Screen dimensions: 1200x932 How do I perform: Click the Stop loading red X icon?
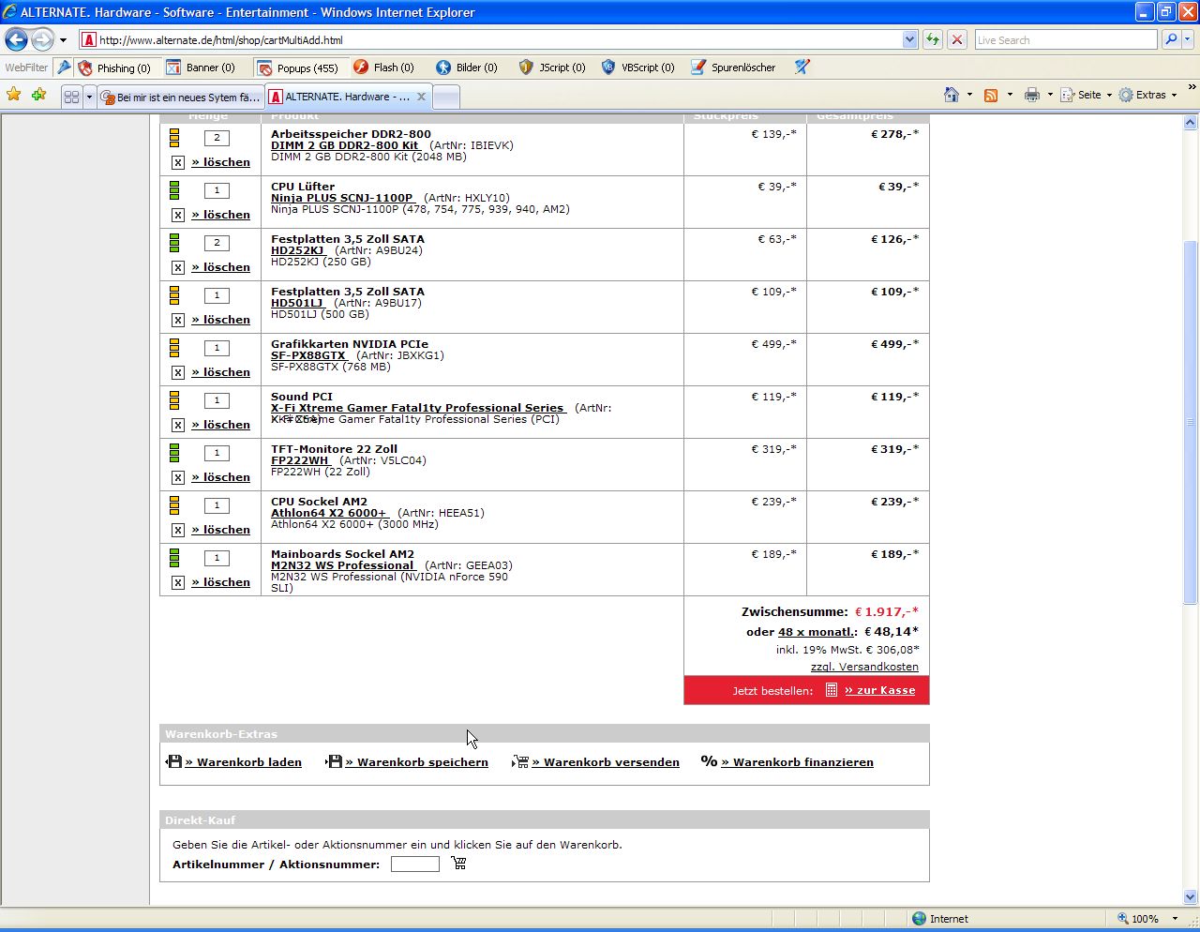tap(956, 39)
